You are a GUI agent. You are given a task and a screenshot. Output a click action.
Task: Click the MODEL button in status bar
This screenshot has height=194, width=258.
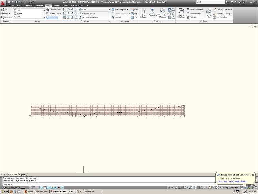click(171, 188)
